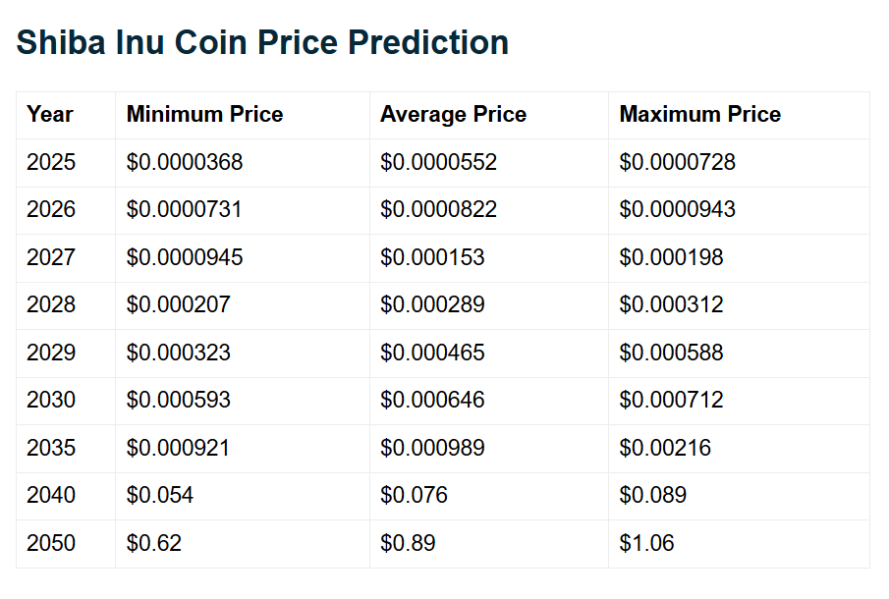The image size is (889, 599).
Task: Select the 2050 average price $0.89
Action: coord(408,543)
